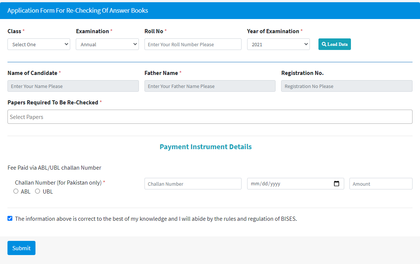Click the Amount input field
Screen dimensions: 420x264
point(380,184)
